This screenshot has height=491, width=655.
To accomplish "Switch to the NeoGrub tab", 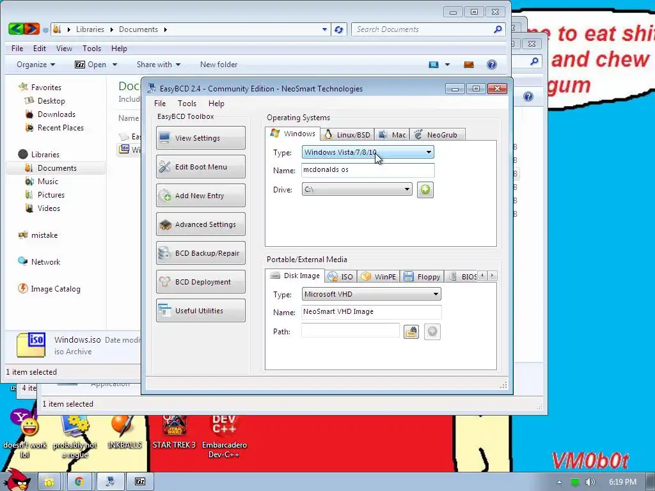I will pos(436,134).
